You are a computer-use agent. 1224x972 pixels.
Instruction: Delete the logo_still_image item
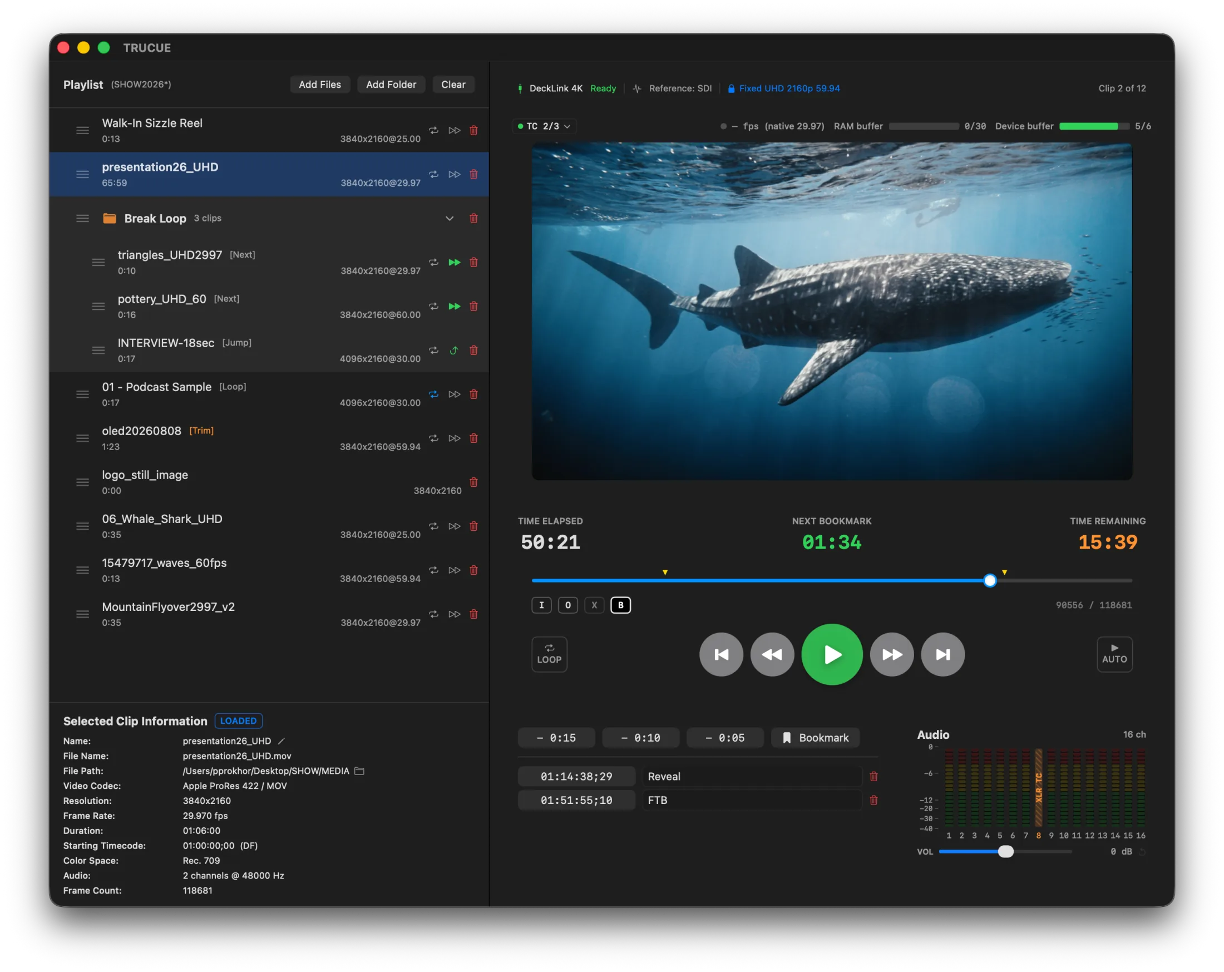[x=473, y=482]
